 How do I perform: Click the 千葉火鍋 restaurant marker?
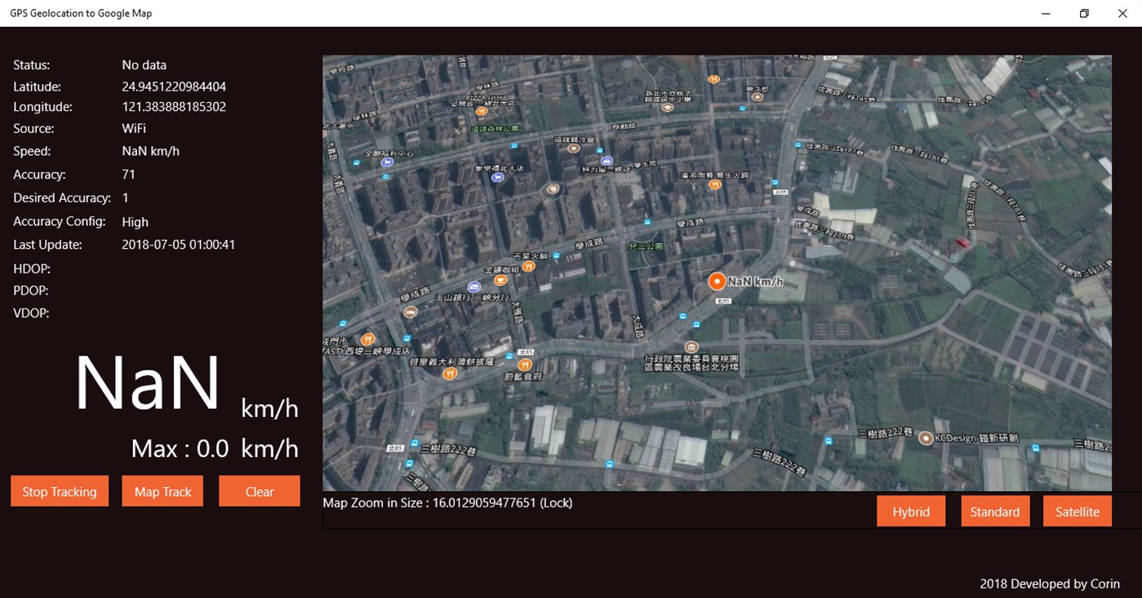pyautogui.click(x=529, y=266)
